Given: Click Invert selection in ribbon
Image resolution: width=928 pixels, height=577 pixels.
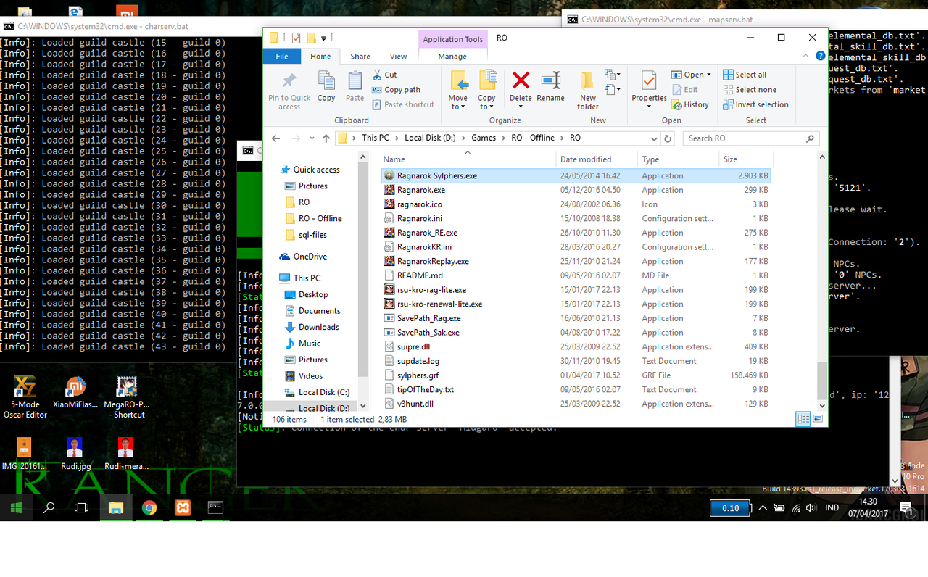Looking at the screenshot, I should (755, 104).
